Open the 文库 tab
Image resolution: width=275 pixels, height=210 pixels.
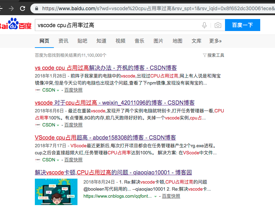196,41
